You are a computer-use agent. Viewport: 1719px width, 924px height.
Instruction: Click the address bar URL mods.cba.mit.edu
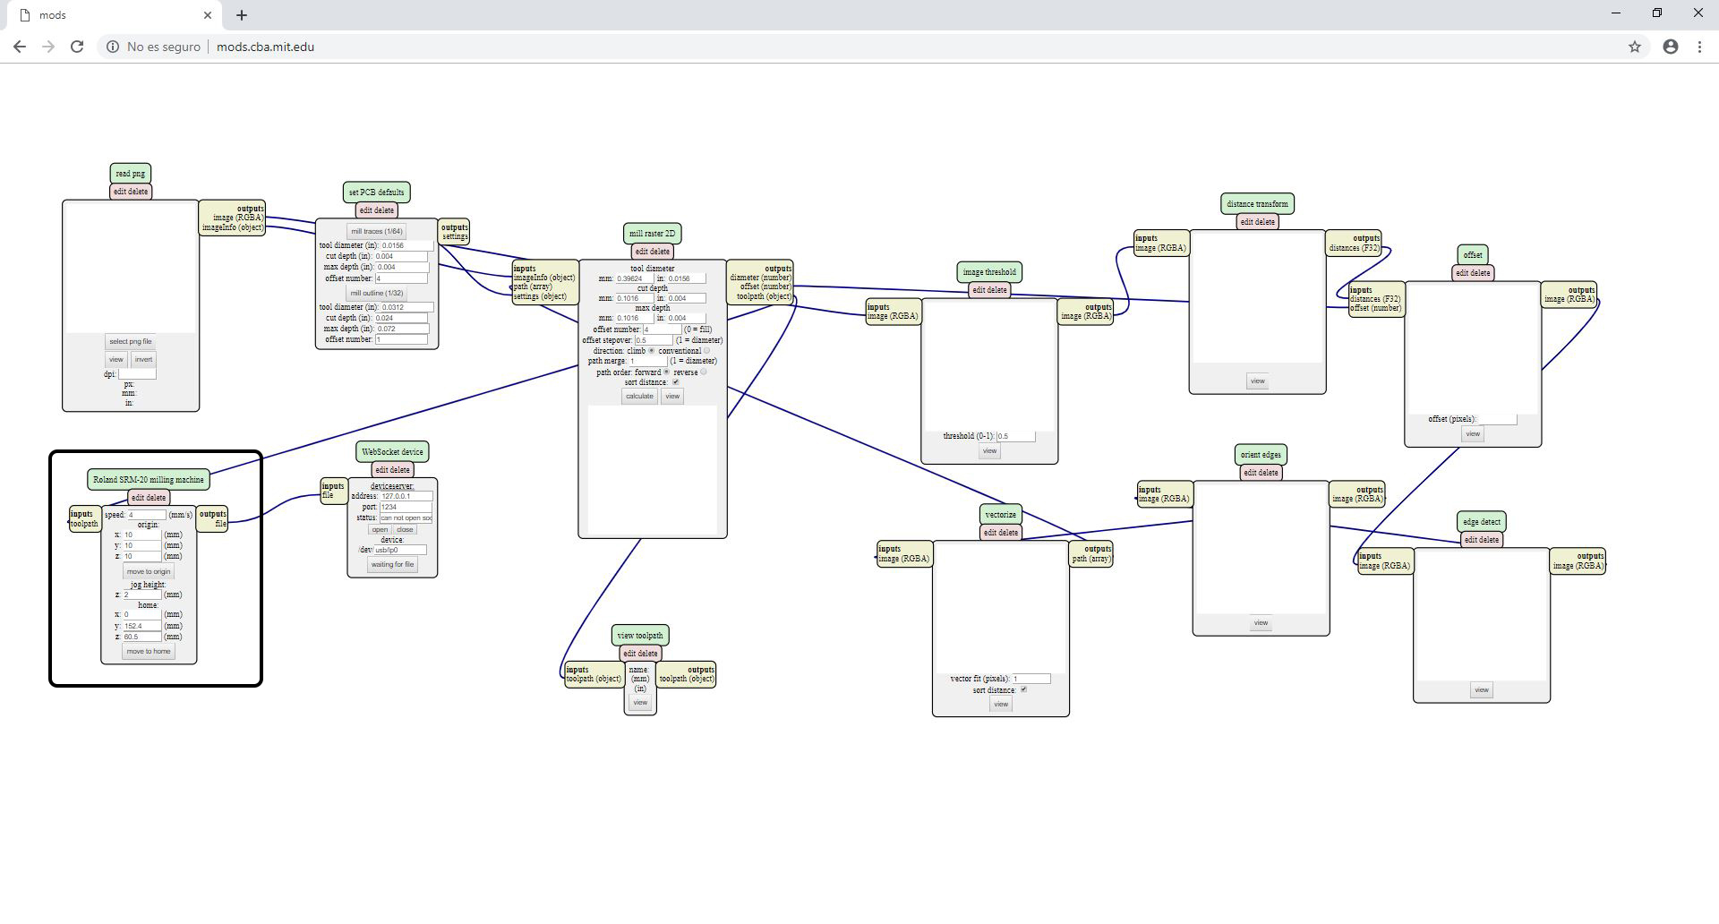265,47
